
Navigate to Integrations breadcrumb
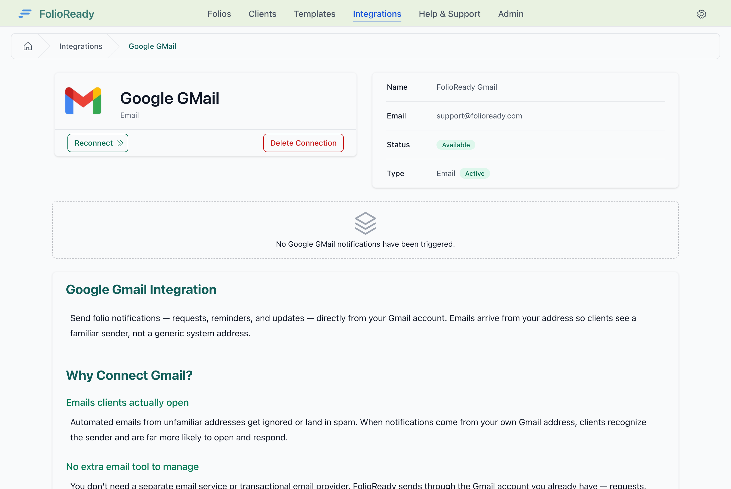[81, 46]
